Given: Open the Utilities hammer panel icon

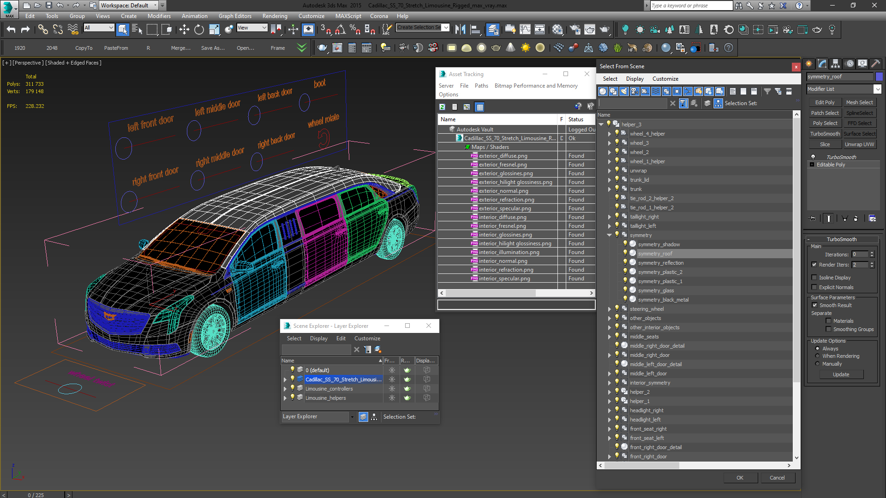Looking at the screenshot, I should 876,64.
